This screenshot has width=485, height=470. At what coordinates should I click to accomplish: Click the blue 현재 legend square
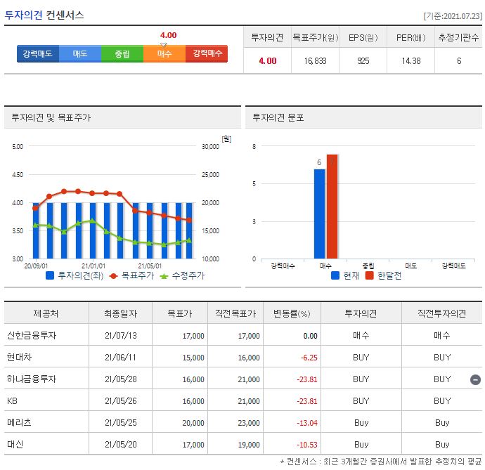coord(335,275)
